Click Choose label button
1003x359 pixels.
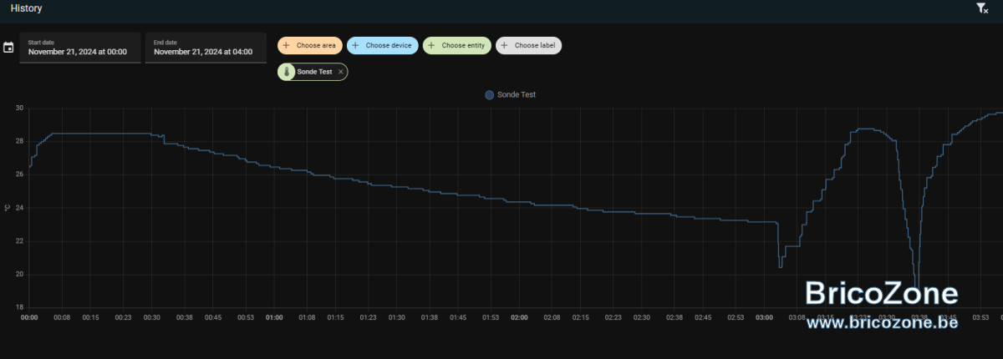tap(529, 45)
